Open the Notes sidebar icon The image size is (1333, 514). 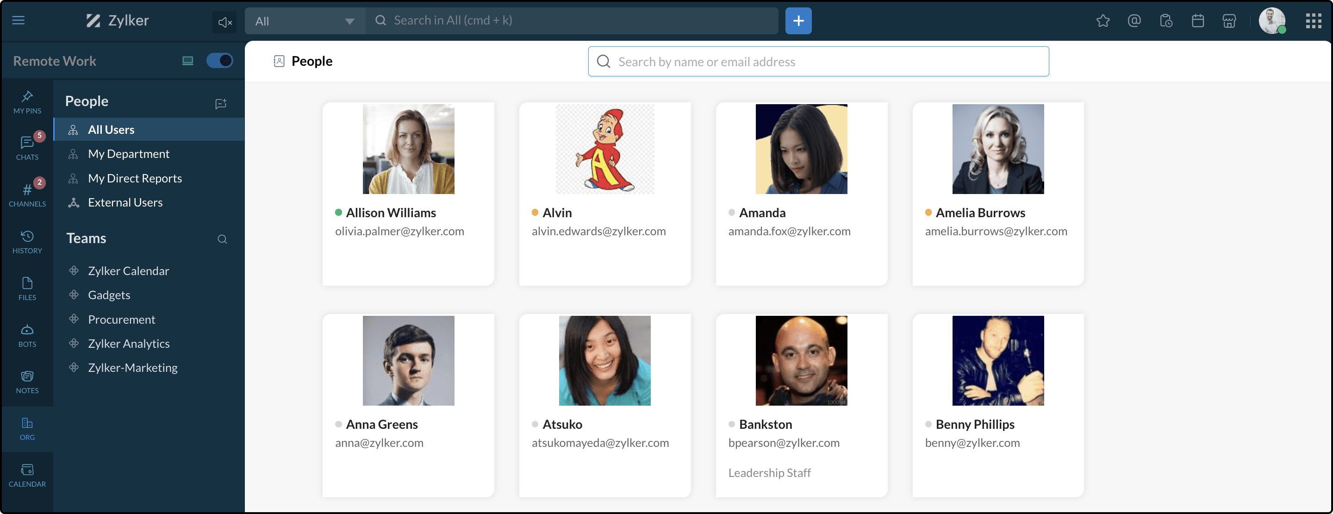27,382
